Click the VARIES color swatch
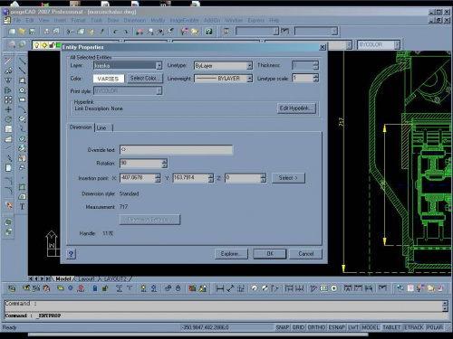The width and height of the screenshot is (453, 339). (109, 79)
